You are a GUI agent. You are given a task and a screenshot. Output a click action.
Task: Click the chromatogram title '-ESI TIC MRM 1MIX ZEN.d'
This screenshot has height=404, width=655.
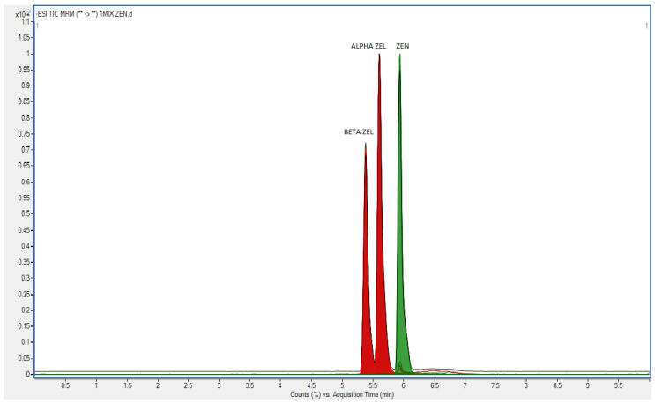pos(84,14)
